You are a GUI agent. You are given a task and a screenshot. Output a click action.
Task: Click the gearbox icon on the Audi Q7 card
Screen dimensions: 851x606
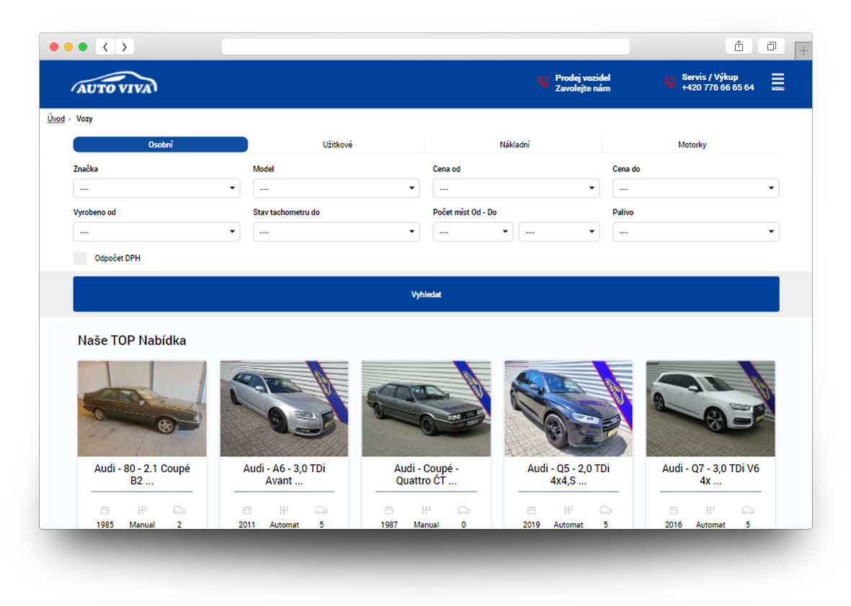point(710,510)
